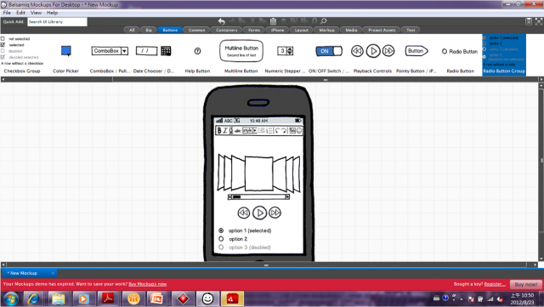
Task: Click the play button on the phone mockup
Action: point(259,213)
